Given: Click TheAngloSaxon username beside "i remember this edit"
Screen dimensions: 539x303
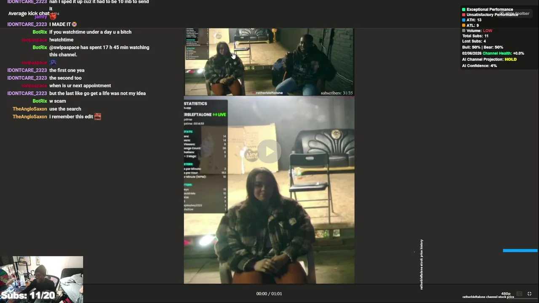Looking at the screenshot, I should [x=29, y=117].
